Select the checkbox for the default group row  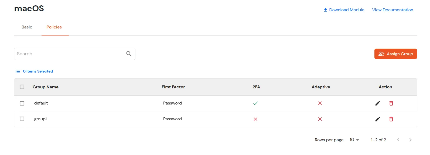click(22, 103)
